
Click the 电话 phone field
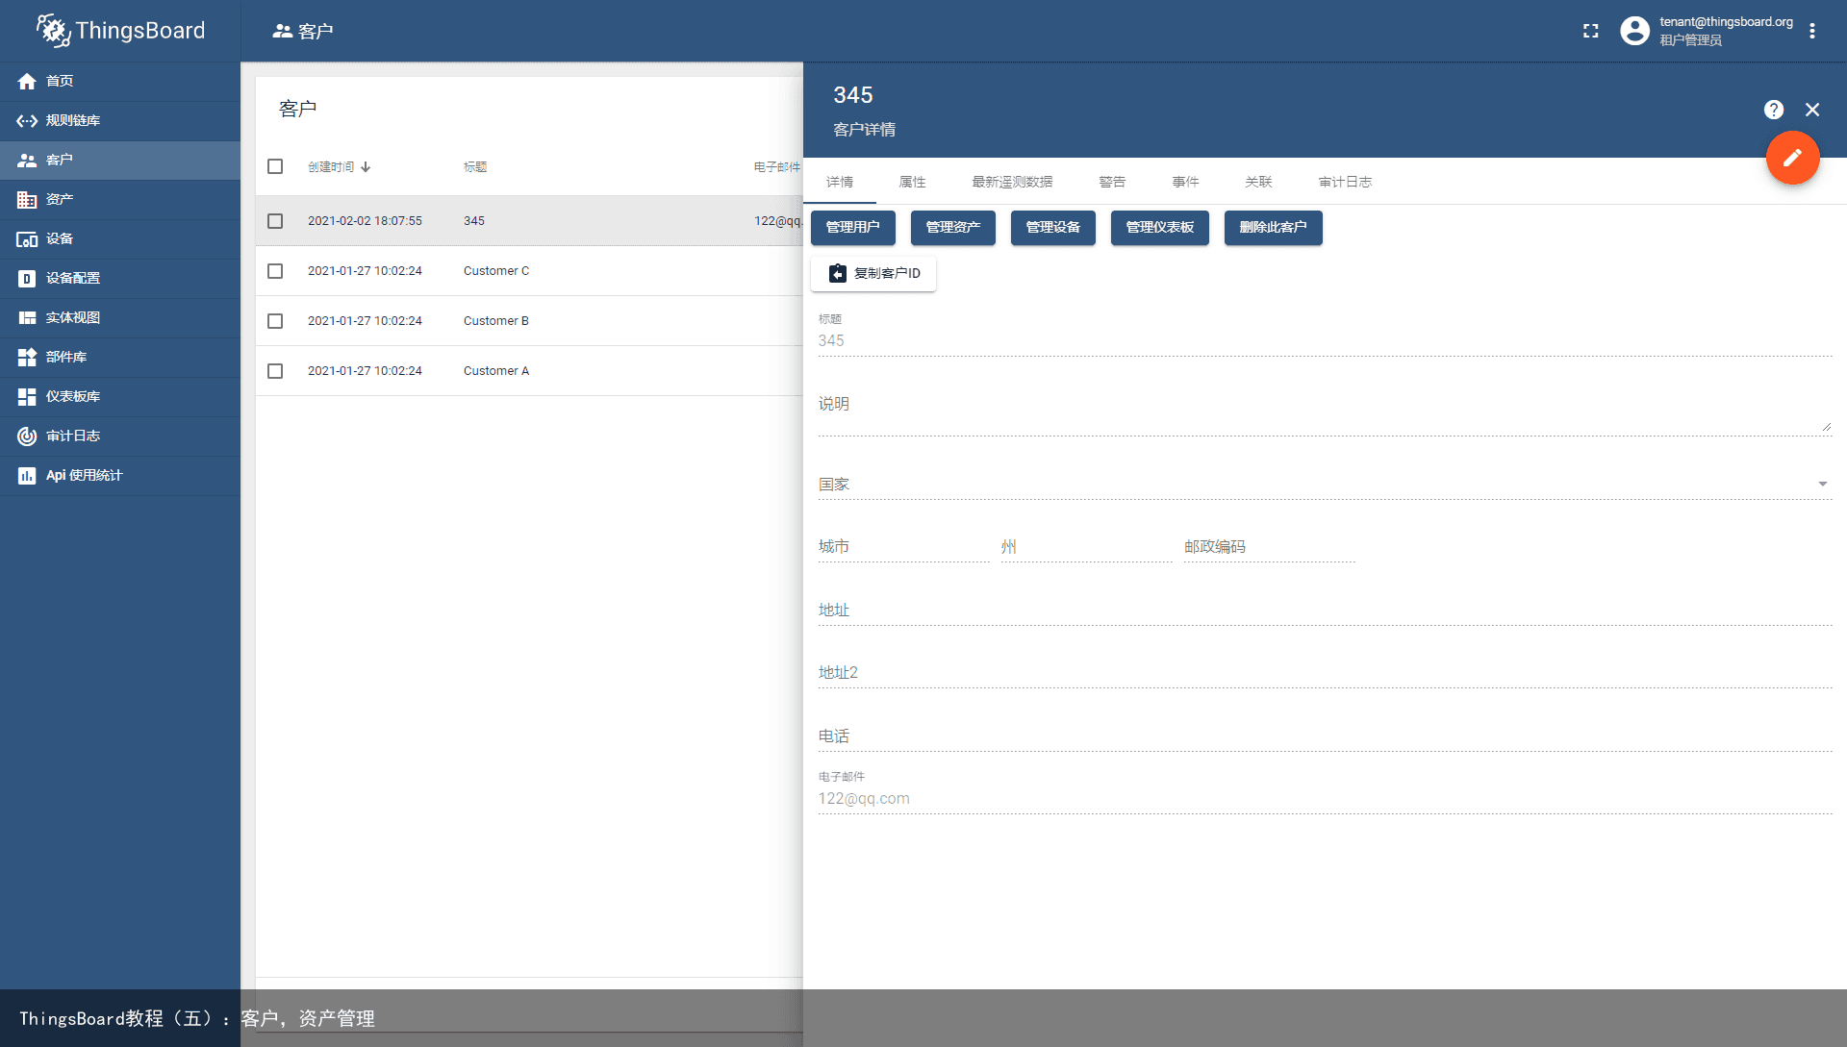[x=1325, y=736]
